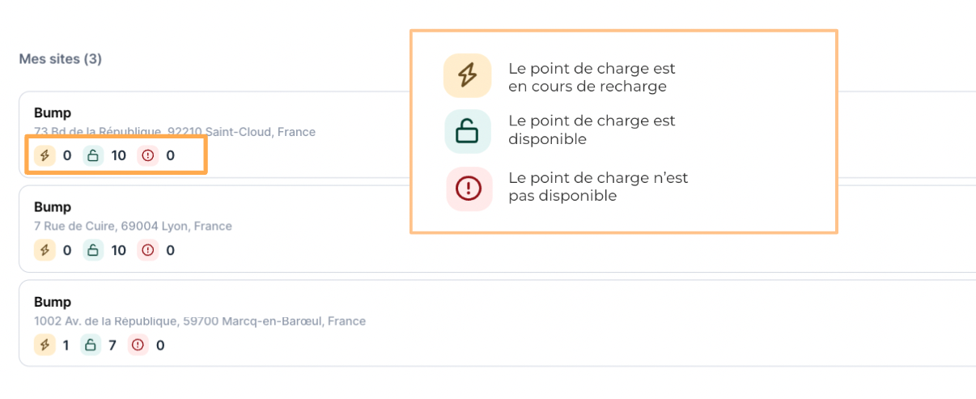Click the charging bolt icon for Saint-Cloud site
Viewport: 976px width, 399px height.
click(45, 155)
